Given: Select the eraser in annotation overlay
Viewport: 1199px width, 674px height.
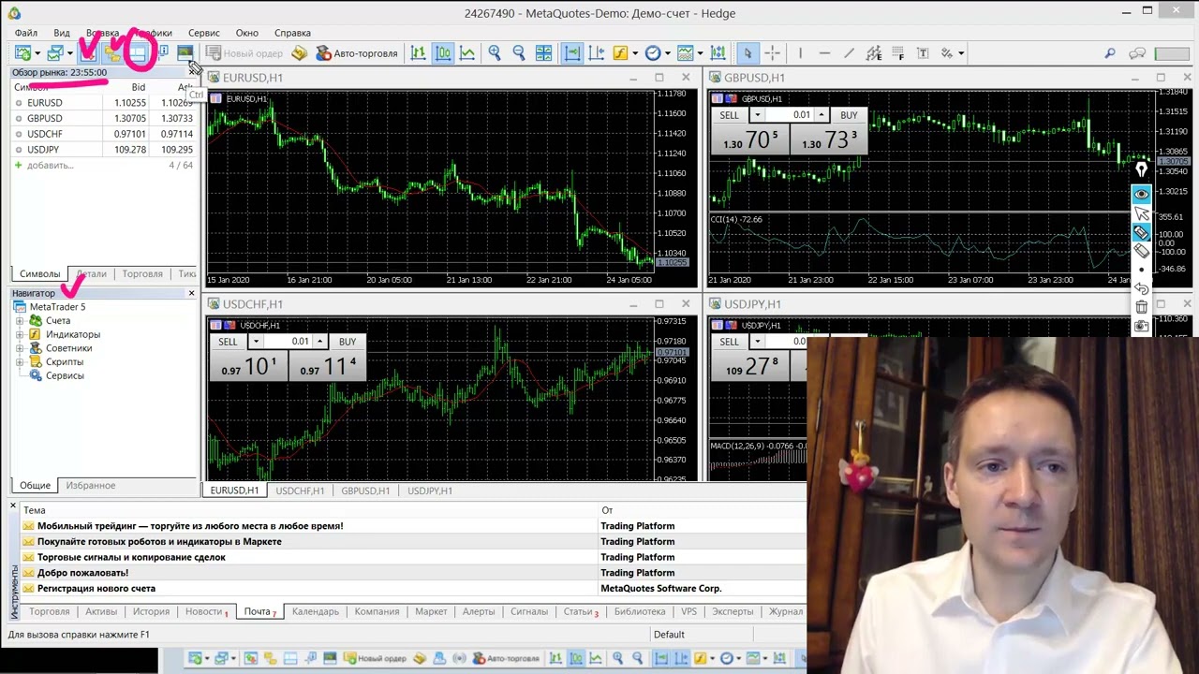Looking at the screenshot, I should coord(1141,251).
